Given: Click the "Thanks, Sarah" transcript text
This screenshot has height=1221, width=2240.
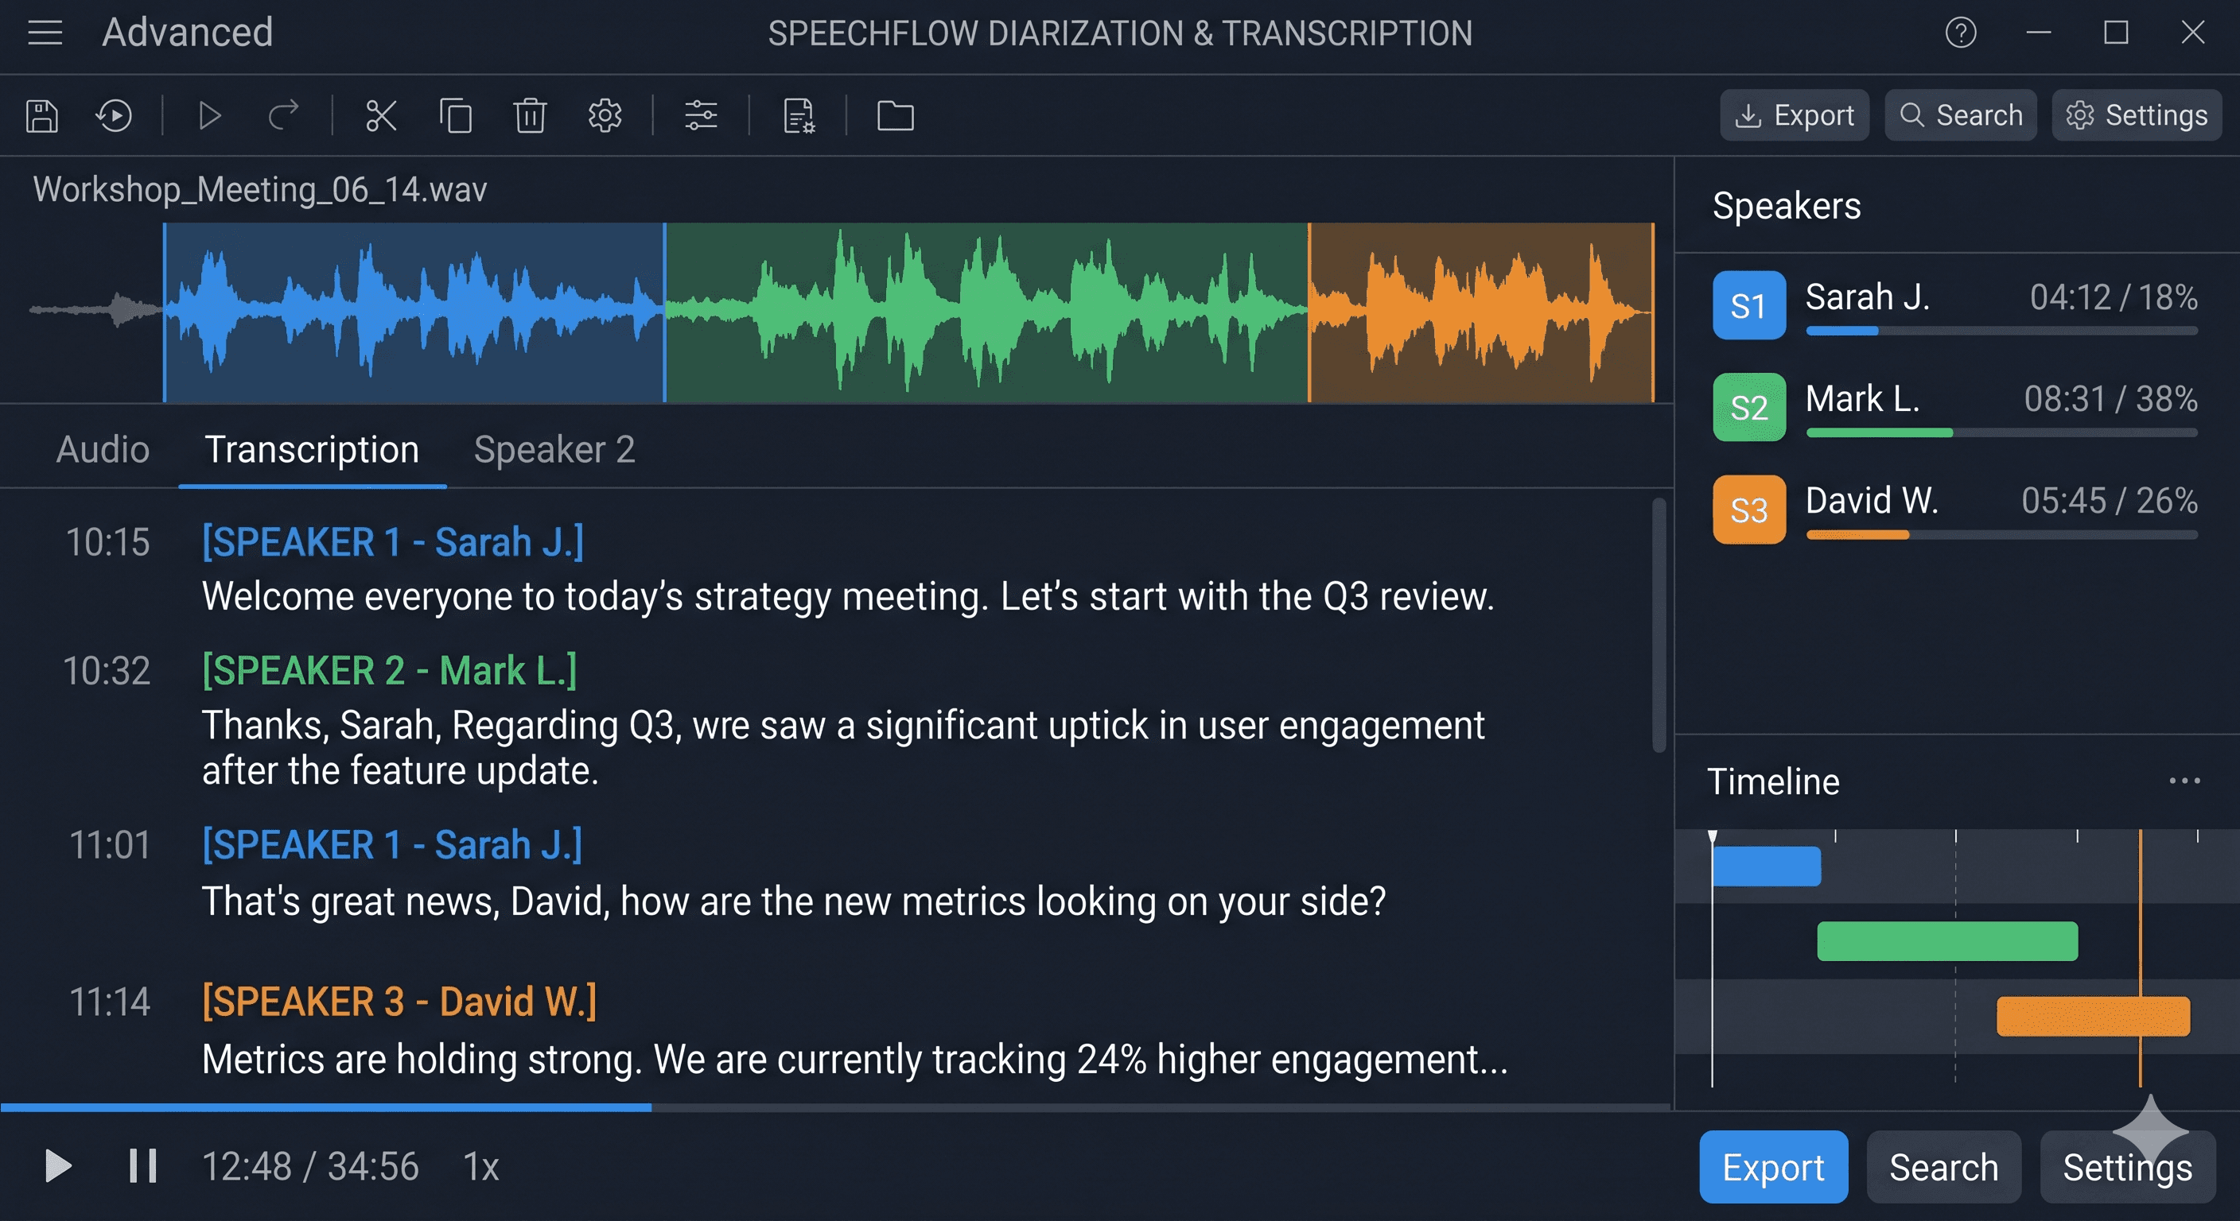Looking at the screenshot, I should pos(843,747).
